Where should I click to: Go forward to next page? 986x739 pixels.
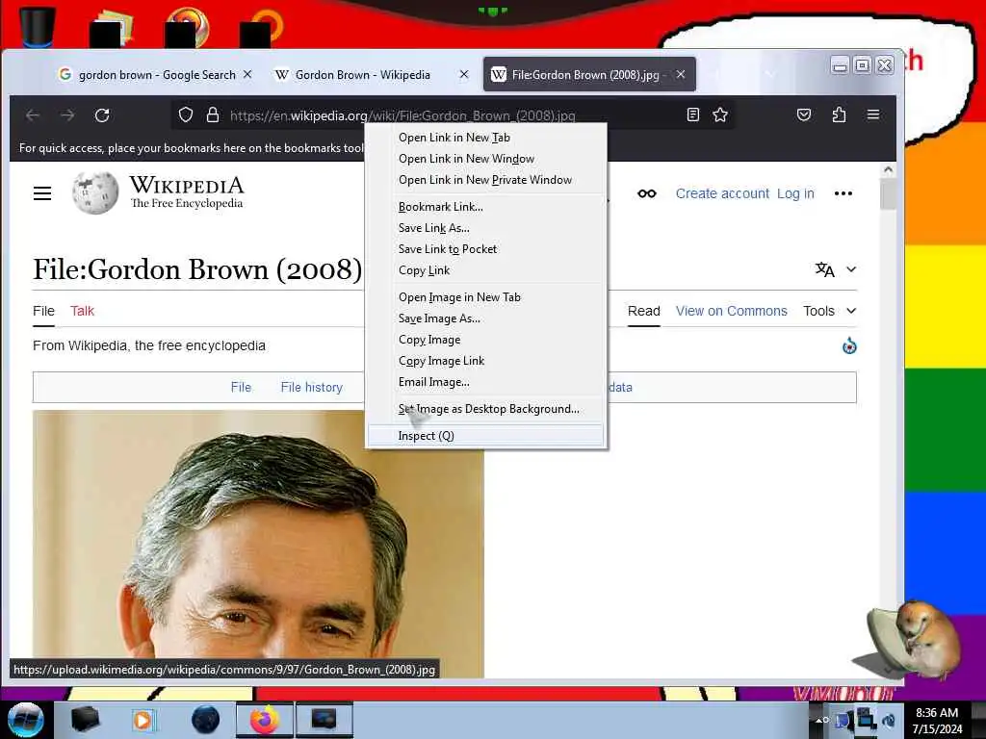pyautogui.click(x=67, y=115)
